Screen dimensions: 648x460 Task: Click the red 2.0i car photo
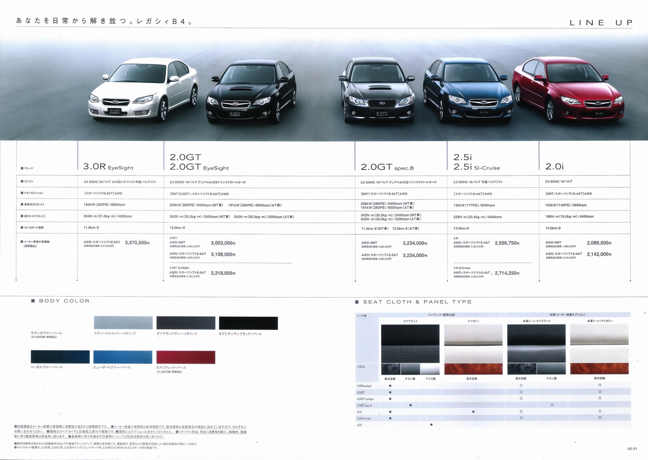(x=568, y=89)
